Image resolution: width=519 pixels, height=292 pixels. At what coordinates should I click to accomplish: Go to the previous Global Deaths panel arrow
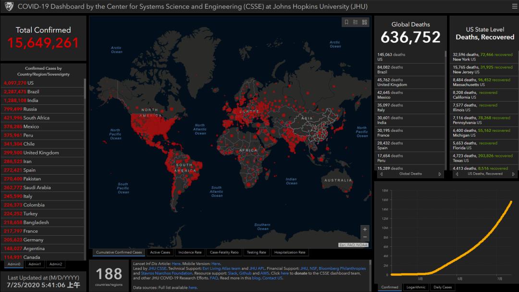coord(381,174)
